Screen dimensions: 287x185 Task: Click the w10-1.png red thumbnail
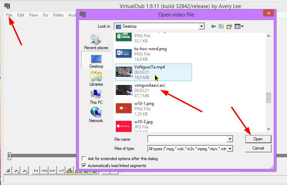click(124, 108)
